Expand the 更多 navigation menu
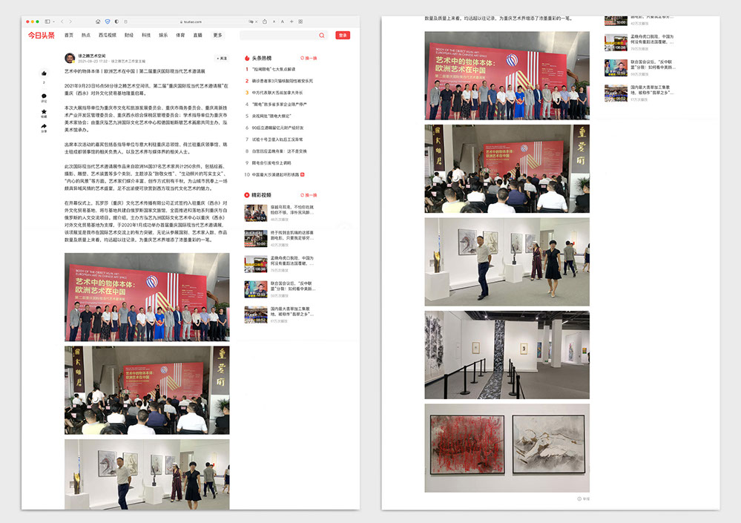741x523 pixels. coord(217,36)
